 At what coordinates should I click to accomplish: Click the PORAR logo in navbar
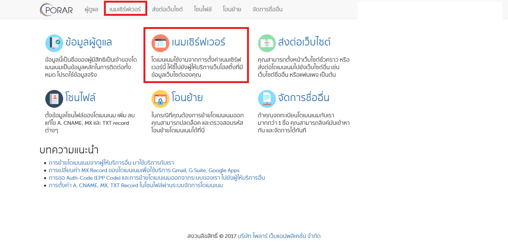click(56, 9)
